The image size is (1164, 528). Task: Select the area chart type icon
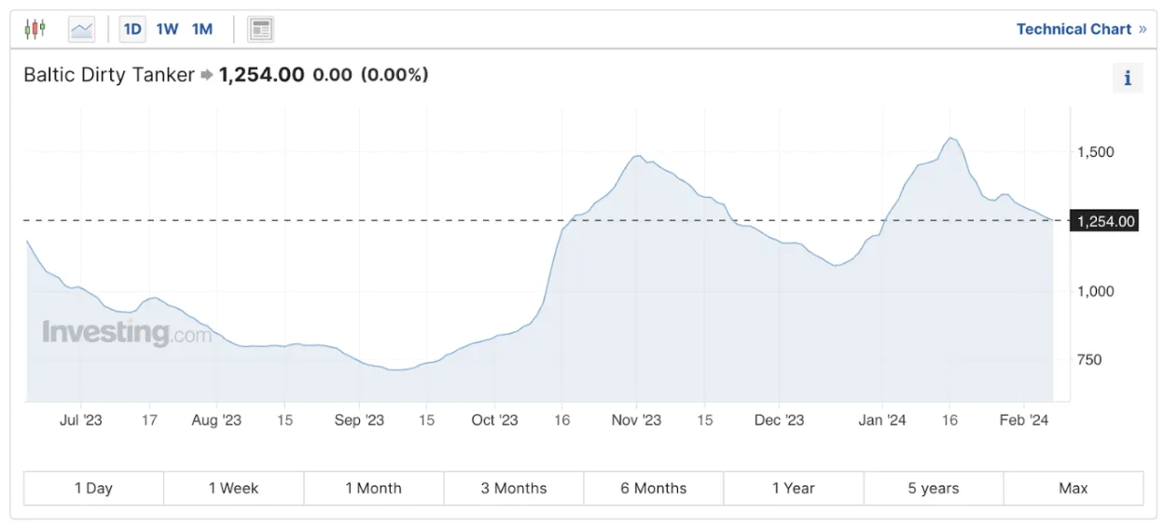pyautogui.click(x=82, y=29)
